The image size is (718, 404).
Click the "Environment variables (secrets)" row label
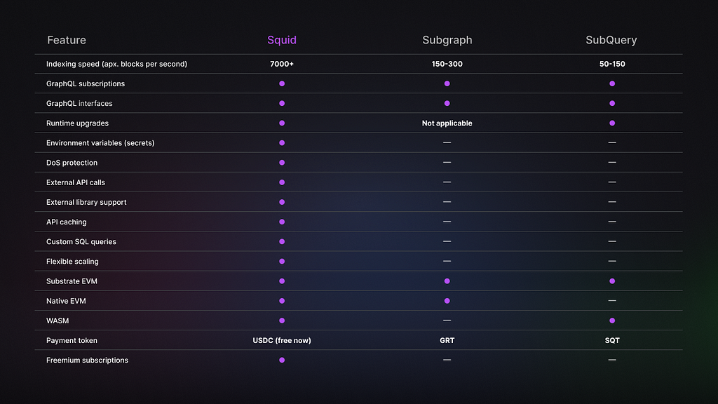tap(100, 143)
